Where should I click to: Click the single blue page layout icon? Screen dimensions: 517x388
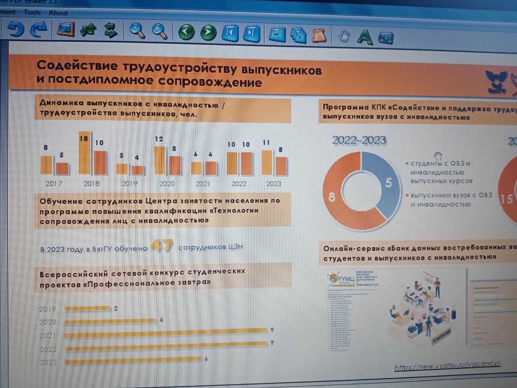click(x=277, y=35)
